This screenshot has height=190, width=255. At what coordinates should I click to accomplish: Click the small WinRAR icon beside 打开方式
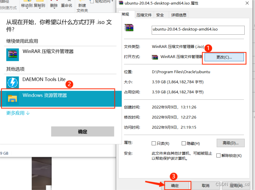[155, 57]
